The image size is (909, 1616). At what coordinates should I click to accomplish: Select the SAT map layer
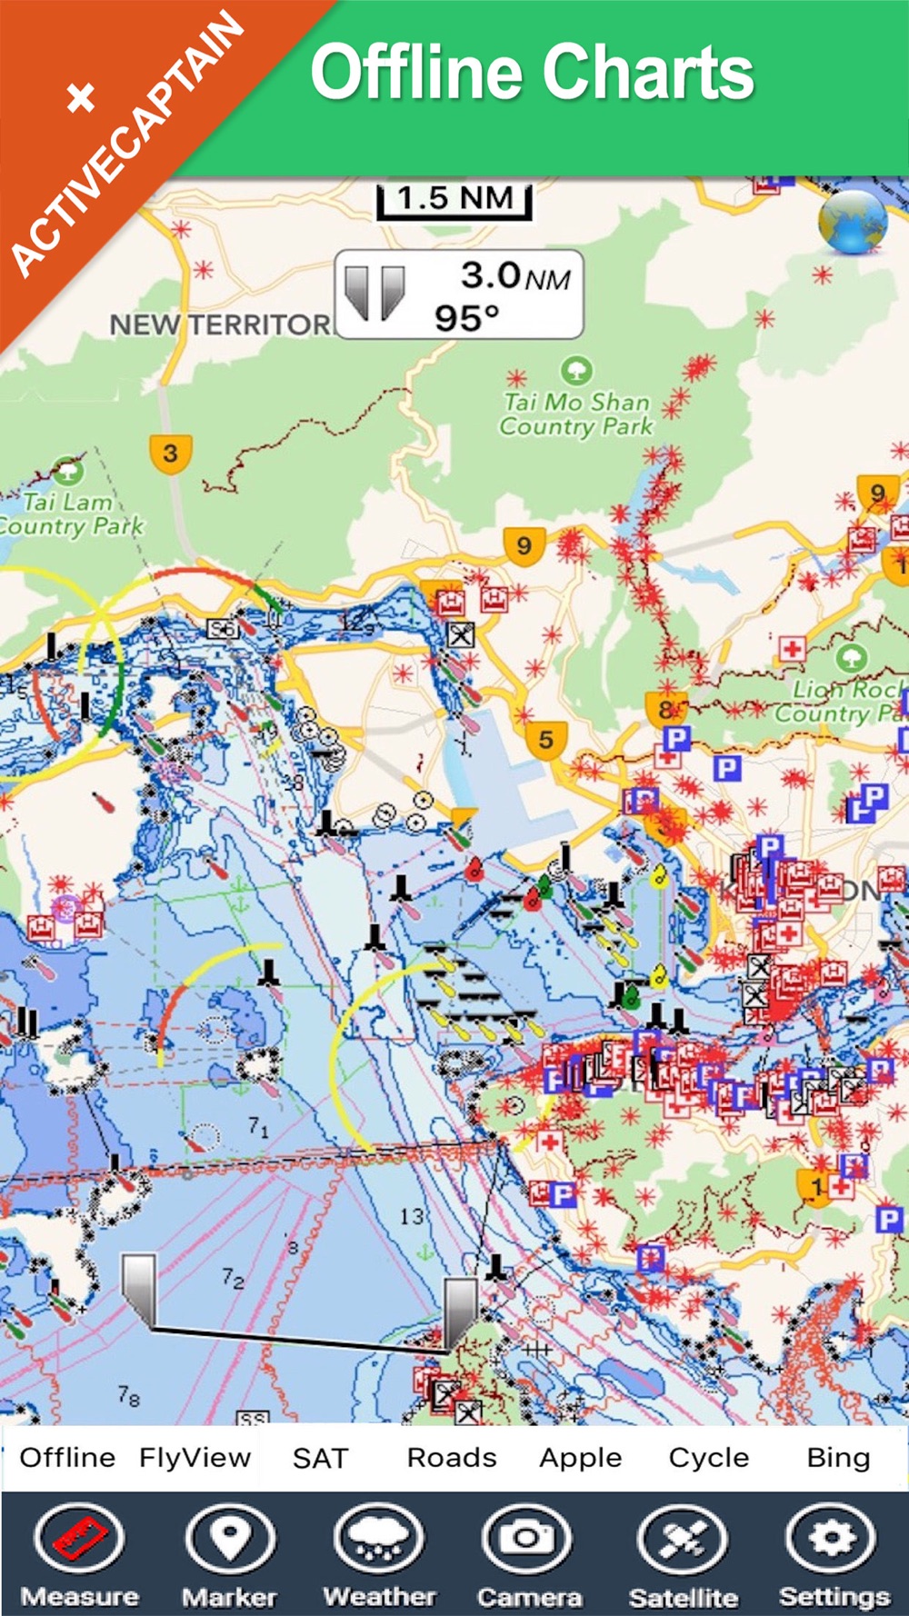[320, 1458]
